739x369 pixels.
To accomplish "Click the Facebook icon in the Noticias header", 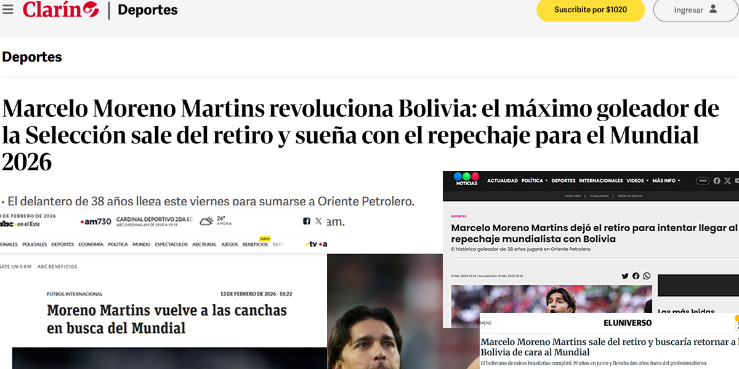I will pos(717,181).
